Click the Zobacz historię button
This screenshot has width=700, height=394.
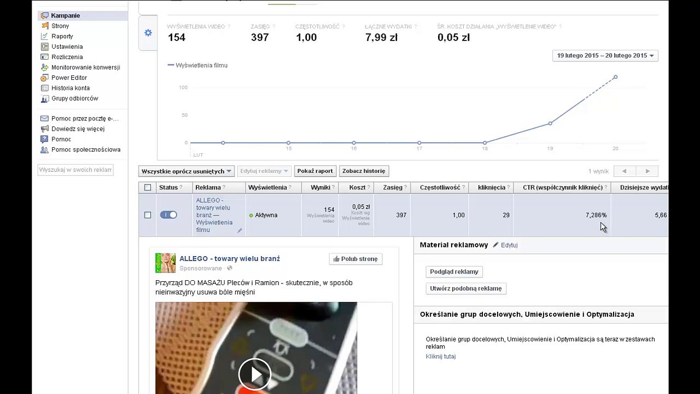[364, 171]
